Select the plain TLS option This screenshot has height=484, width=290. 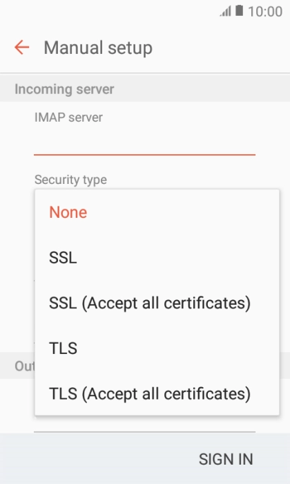point(157,348)
